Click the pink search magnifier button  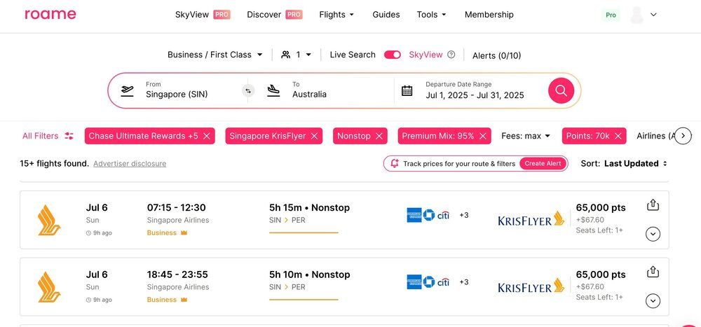click(x=561, y=90)
